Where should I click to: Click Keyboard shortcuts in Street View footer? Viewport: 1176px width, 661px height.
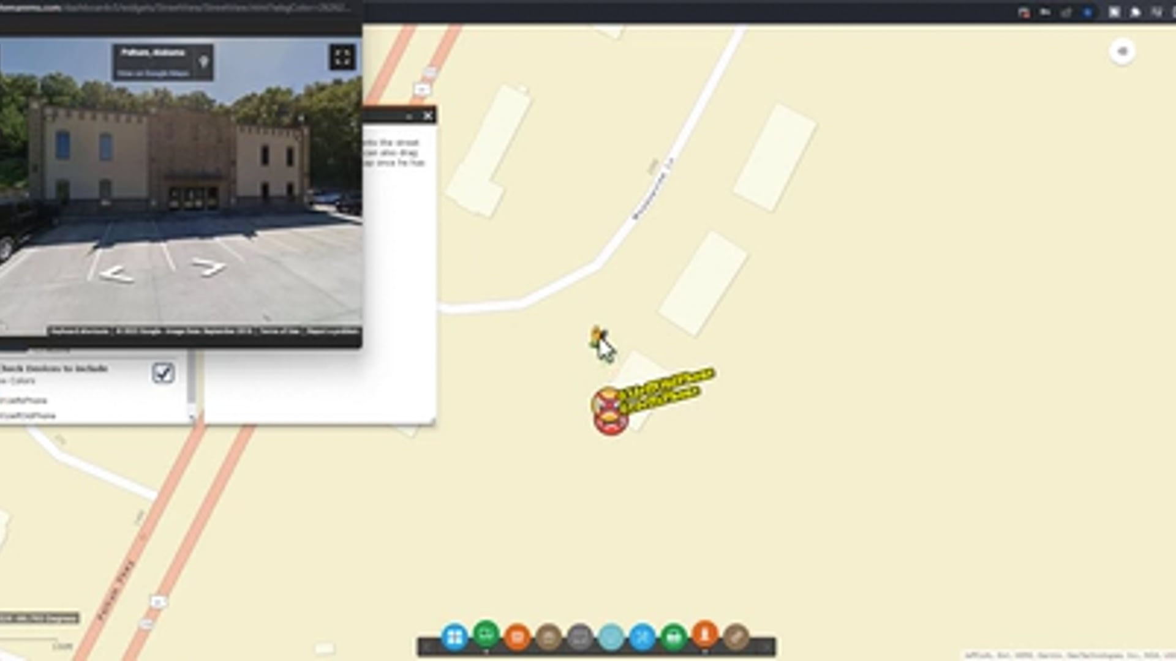(80, 331)
